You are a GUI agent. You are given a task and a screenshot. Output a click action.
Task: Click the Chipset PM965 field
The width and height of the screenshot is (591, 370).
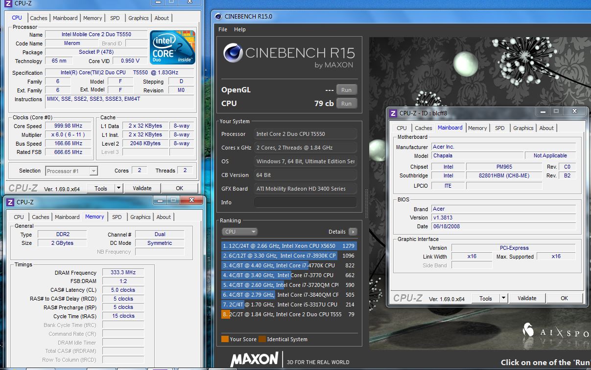(504, 167)
